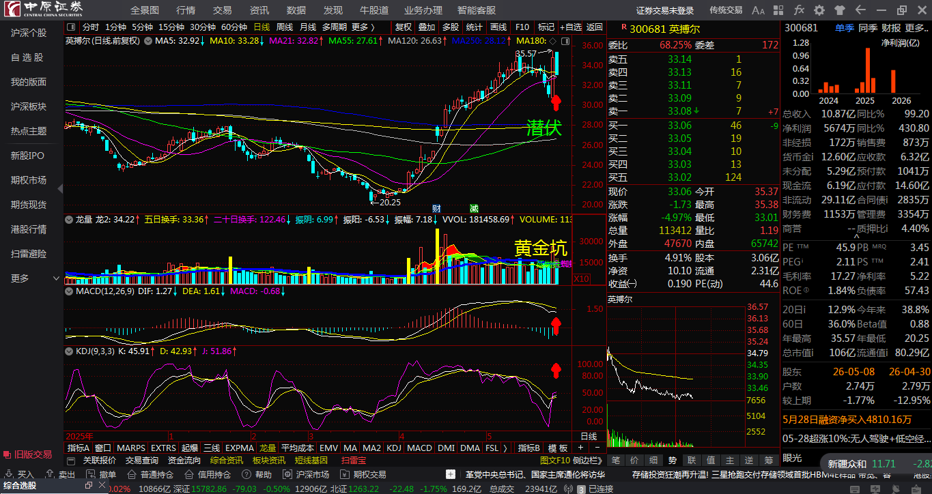932x494 pixels.
Task: Click the back arrow in title bar
Action: point(860,10)
